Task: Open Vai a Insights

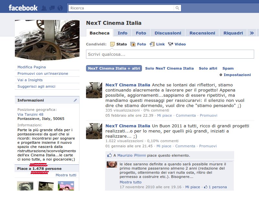Action: point(30,80)
